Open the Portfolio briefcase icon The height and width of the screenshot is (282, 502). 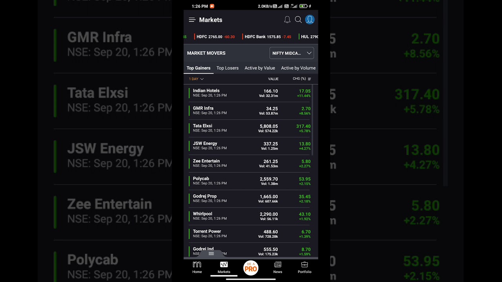click(x=304, y=265)
